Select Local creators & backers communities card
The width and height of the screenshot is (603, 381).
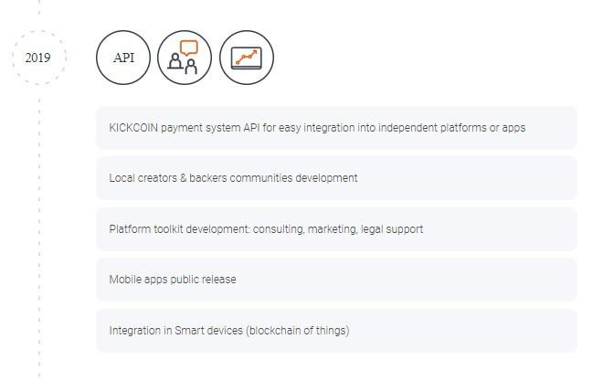pyautogui.click(x=336, y=178)
